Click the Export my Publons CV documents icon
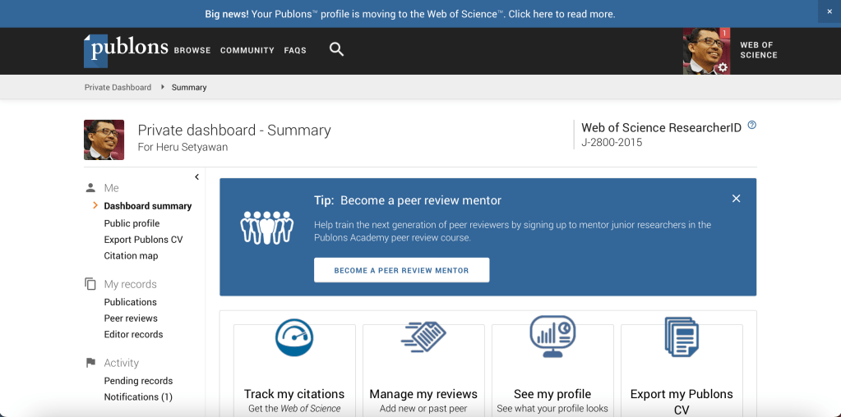841x417 pixels. coord(682,337)
